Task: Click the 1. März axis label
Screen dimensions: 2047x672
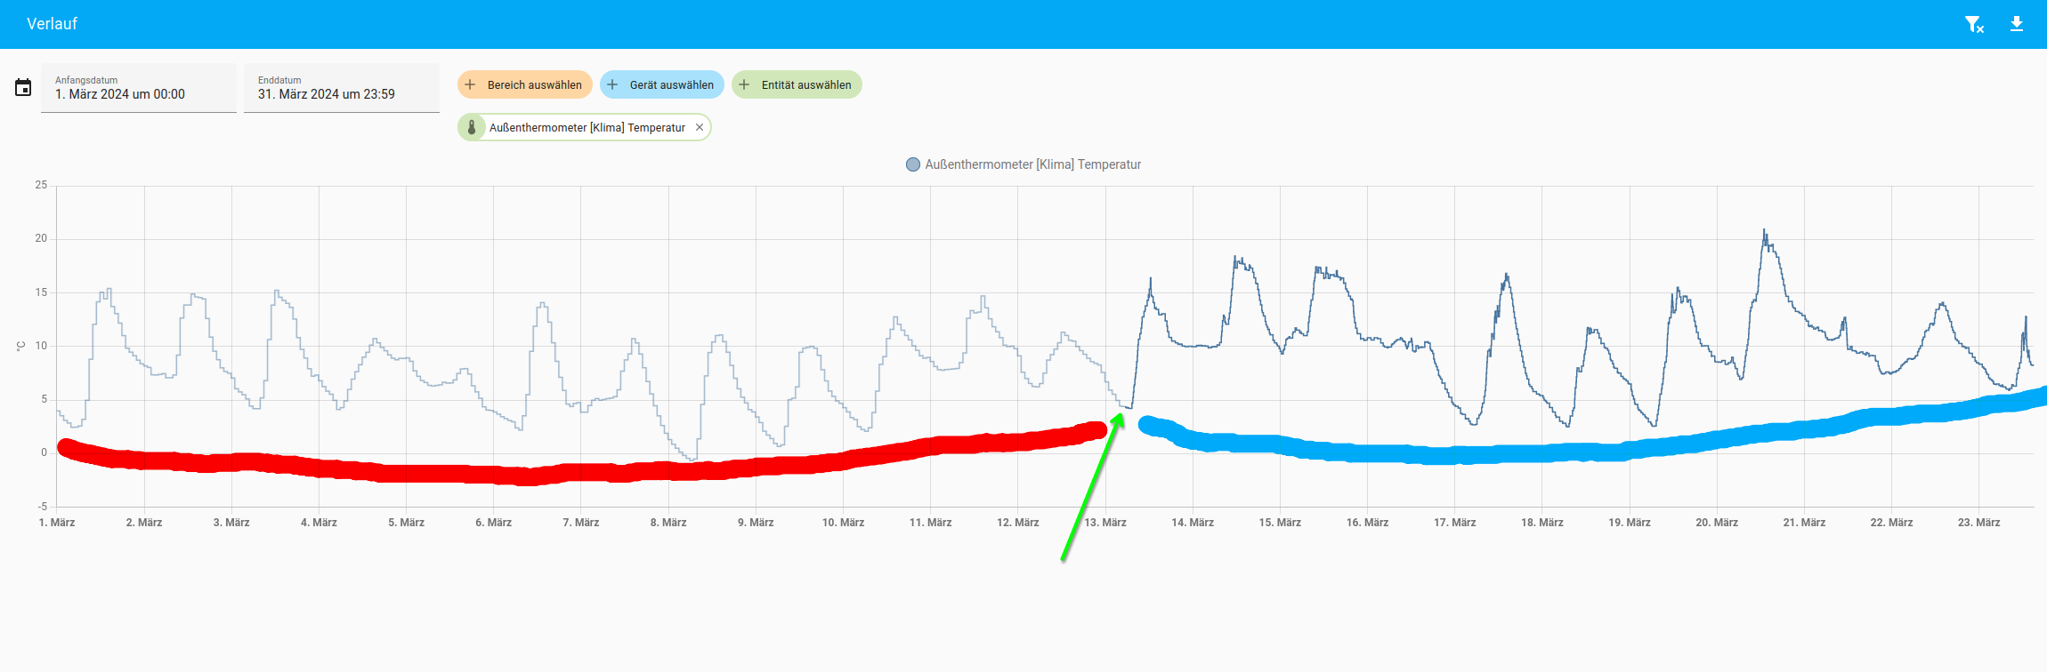Action: (57, 523)
